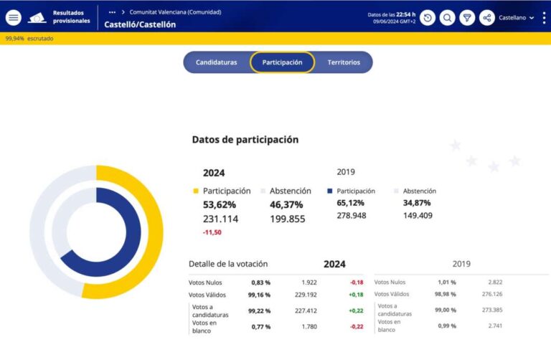The width and height of the screenshot is (551, 347).
Task: Click the yellow 2024 Participación legend swatch
Action: [x=196, y=191]
